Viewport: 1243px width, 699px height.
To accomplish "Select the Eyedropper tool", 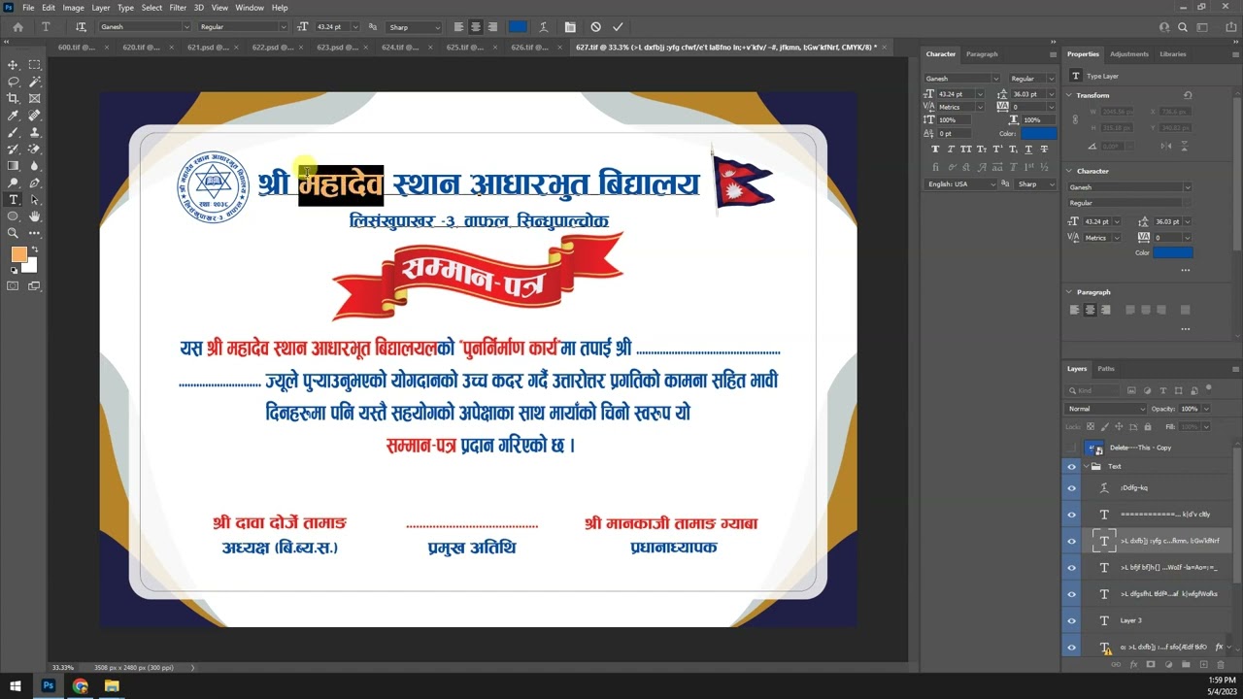I will [x=14, y=116].
